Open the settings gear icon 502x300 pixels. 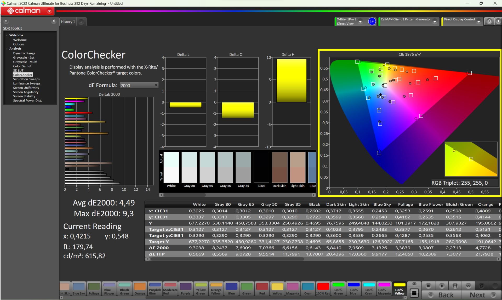[x=489, y=21]
